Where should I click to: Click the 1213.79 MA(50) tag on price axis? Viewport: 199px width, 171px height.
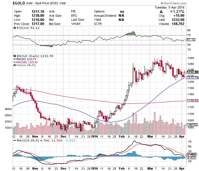tap(192, 77)
